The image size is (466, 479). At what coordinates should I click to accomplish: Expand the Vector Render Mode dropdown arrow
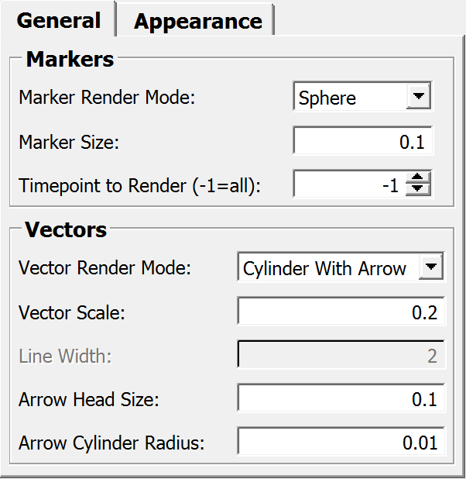coord(431,268)
